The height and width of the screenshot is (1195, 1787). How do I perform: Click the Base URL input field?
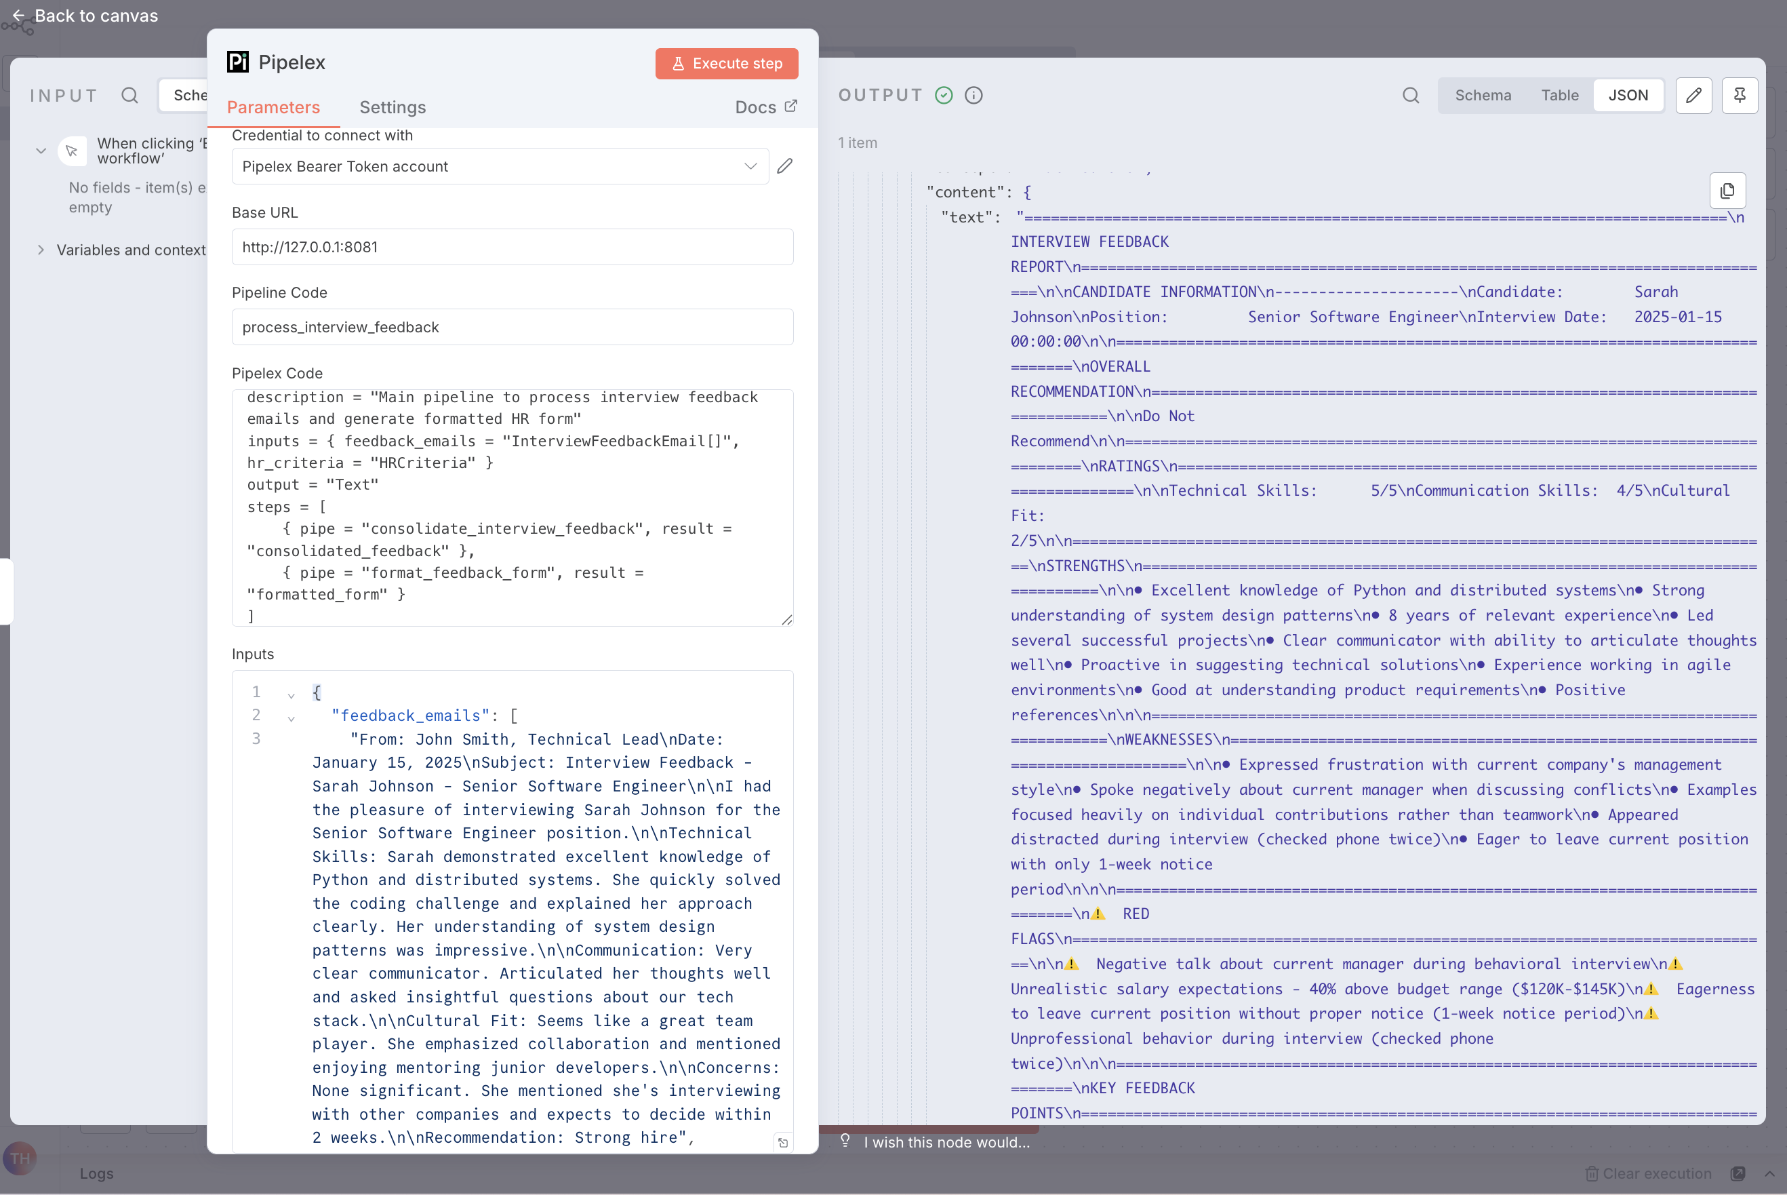click(512, 247)
